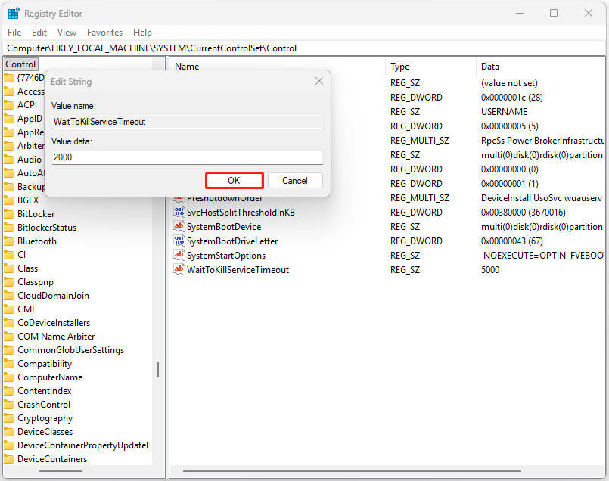Screen dimensions: 609x481
Task: Click the CrashControl folder icon
Action: [8, 404]
